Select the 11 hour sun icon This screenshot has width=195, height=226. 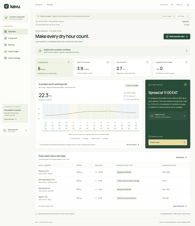(x=81, y=126)
